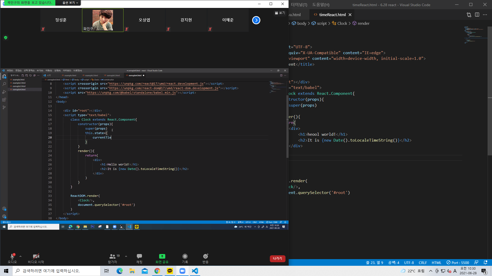
Task: Toggle Live Server Port 5500
Action: coord(458,262)
